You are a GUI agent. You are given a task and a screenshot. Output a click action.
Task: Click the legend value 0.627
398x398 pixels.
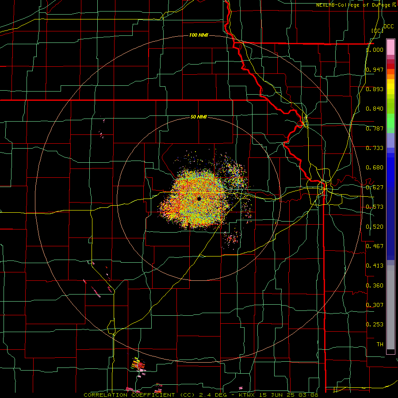[x=375, y=187]
